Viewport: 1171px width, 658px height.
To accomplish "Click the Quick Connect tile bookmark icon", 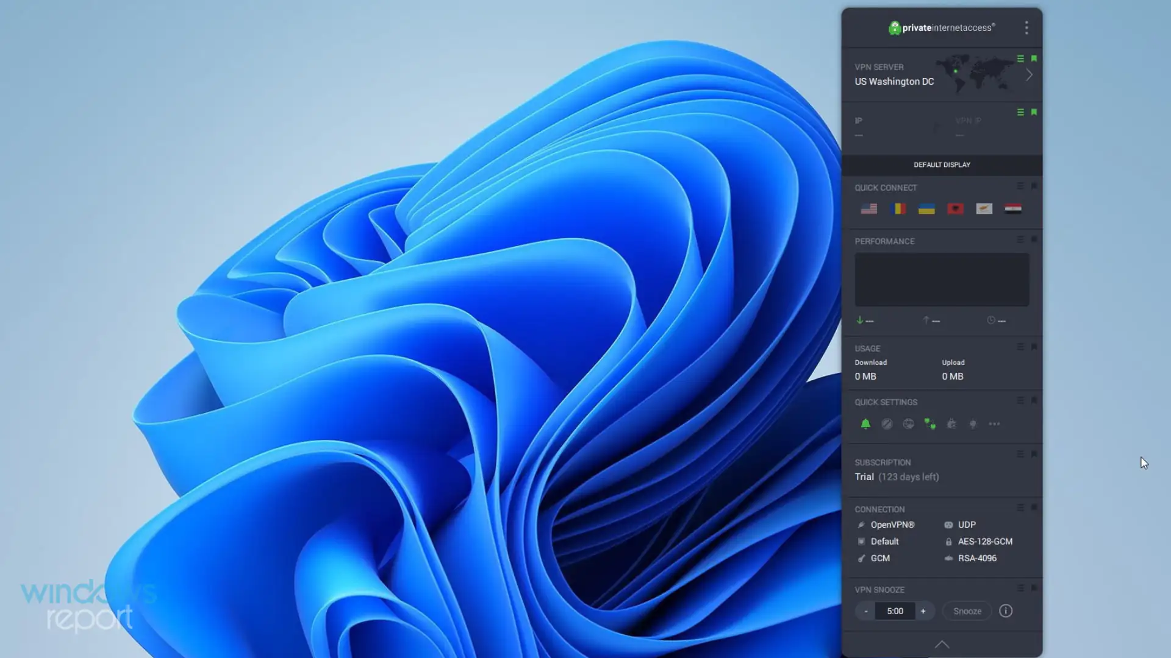I will click(1034, 186).
